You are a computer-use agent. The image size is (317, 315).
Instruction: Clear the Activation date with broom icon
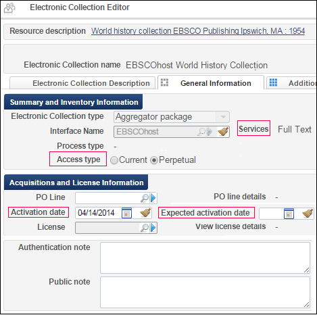click(145, 213)
